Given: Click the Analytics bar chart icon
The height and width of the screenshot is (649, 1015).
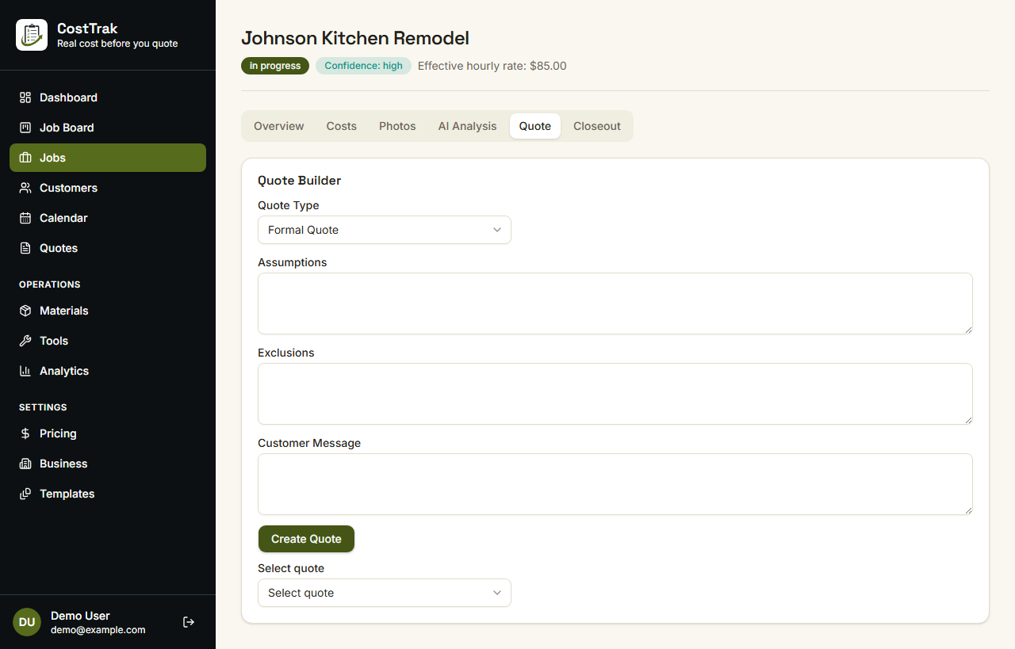Looking at the screenshot, I should (25, 371).
